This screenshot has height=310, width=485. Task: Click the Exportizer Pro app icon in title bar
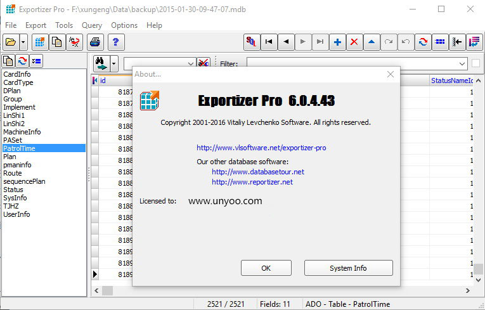[x=11, y=9]
